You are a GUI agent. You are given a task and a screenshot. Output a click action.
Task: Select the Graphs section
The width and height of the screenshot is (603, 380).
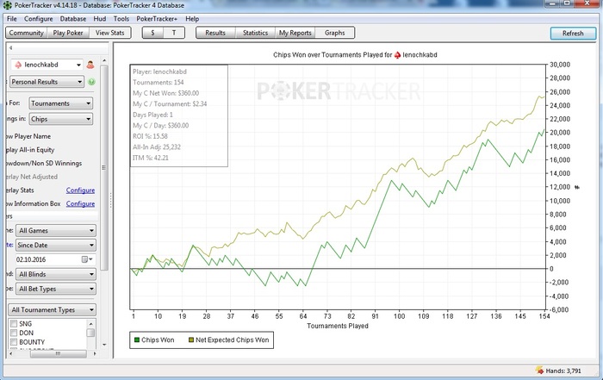334,33
